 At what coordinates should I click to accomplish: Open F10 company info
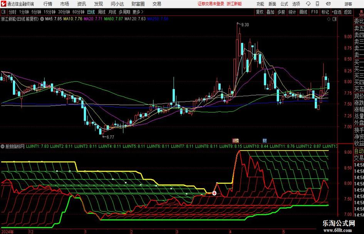(x=315, y=12)
